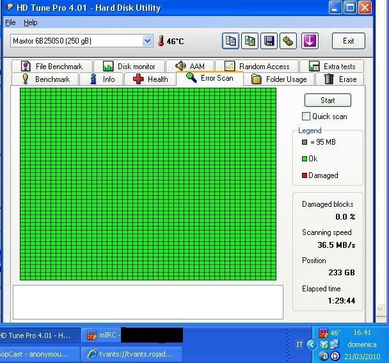Image resolution: width=389 pixels, height=363 pixels.
Task: Click the thermometer temperature icon
Action: 161,41
